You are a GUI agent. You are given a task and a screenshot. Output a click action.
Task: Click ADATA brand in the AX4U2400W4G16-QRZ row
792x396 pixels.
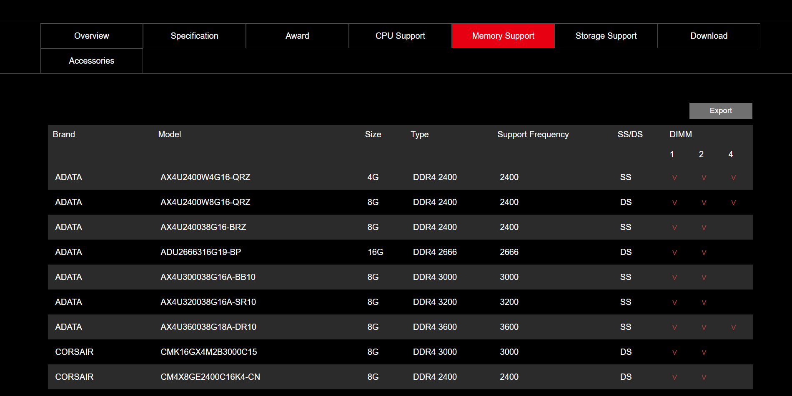pos(68,177)
